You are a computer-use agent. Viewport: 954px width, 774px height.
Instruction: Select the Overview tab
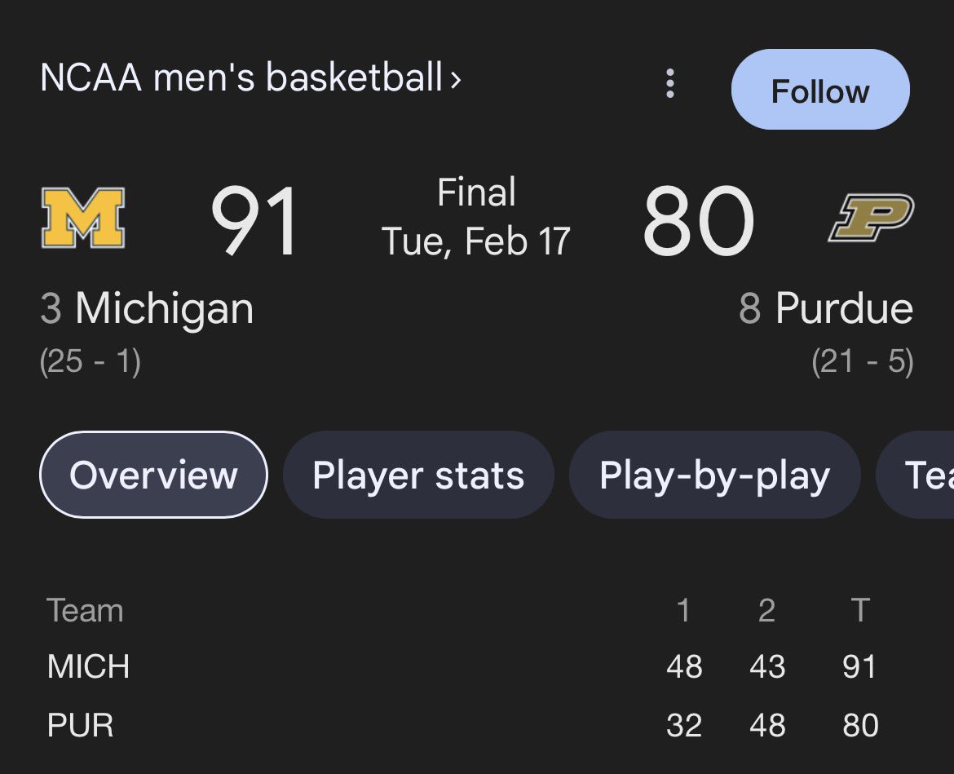(153, 475)
